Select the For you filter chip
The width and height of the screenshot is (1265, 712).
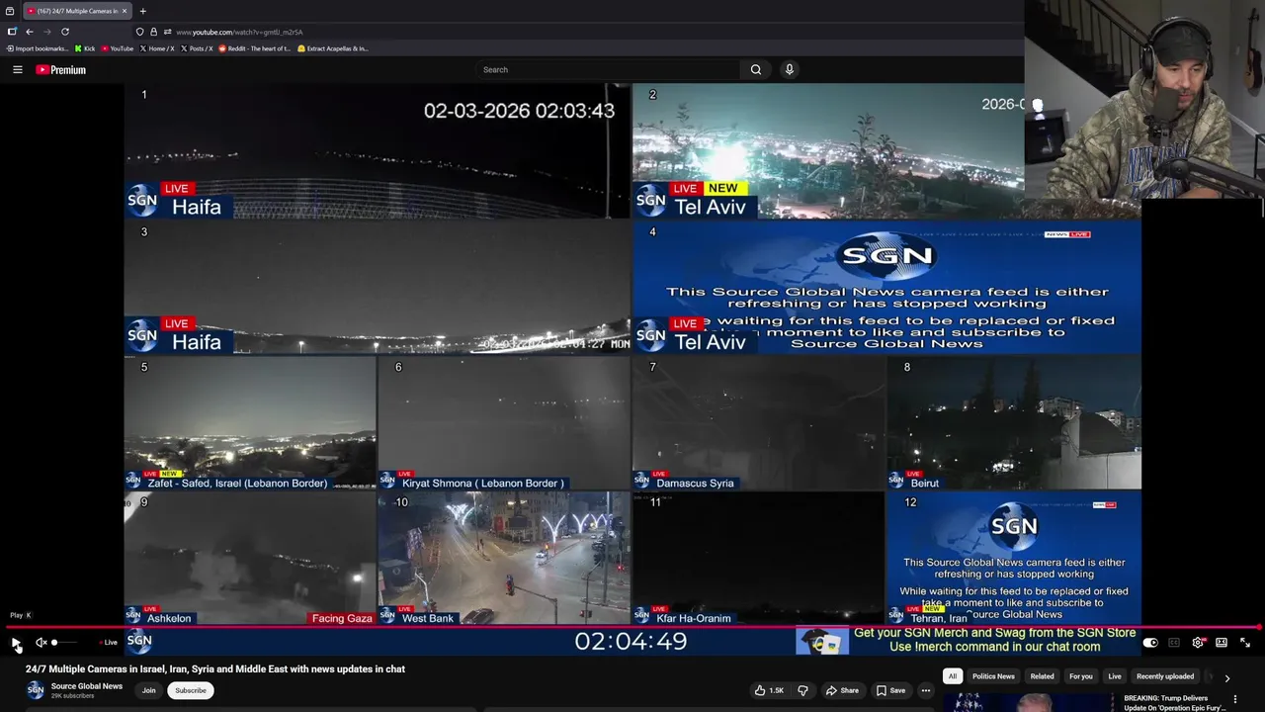click(x=1081, y=676)
